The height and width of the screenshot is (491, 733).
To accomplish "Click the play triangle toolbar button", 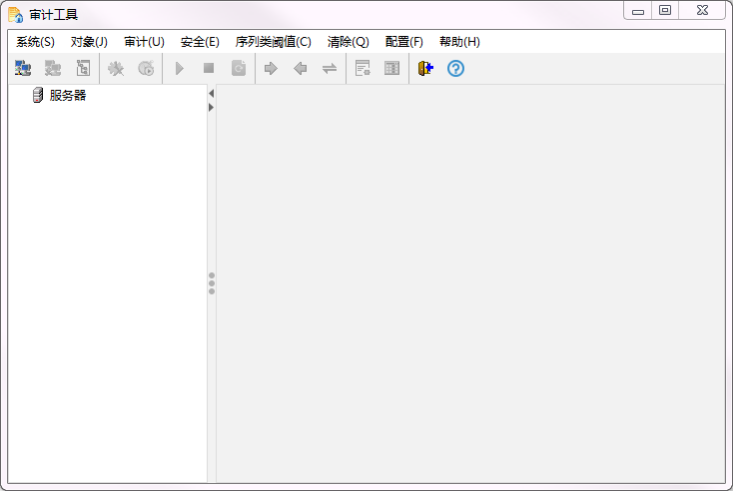I will point(180,69).
